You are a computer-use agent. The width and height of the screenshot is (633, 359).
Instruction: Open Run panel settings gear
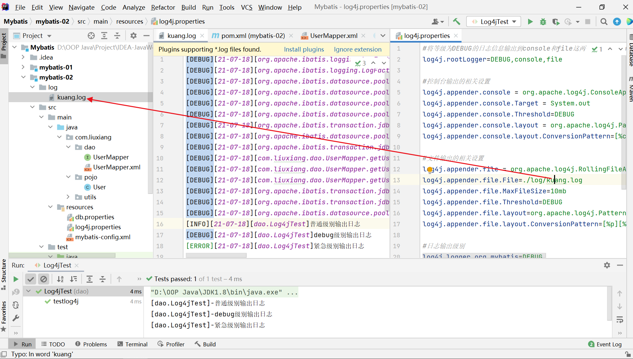pyautogui.click(x=607, y=265)
